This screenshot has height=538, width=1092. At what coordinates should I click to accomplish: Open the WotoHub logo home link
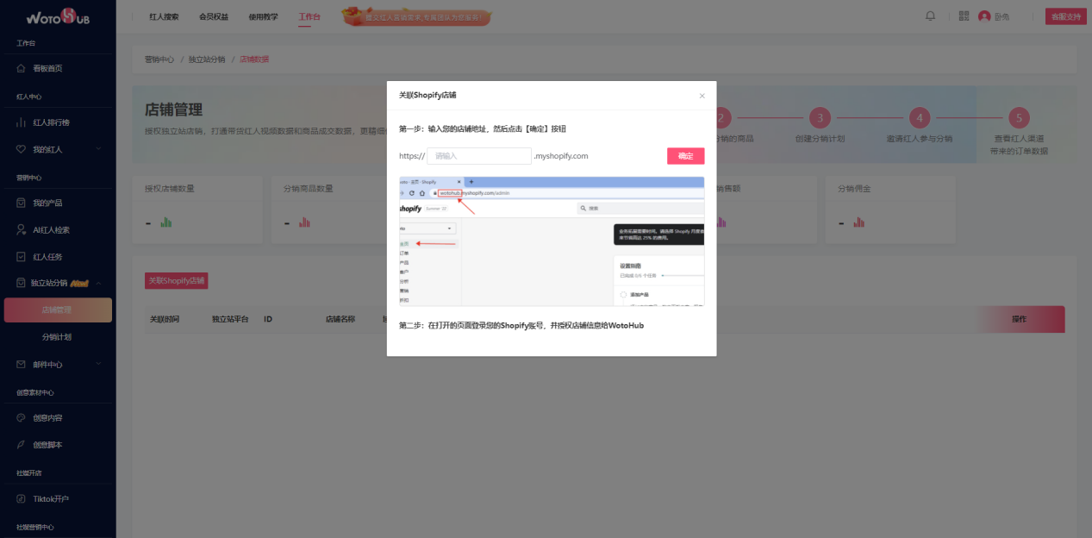58,17
